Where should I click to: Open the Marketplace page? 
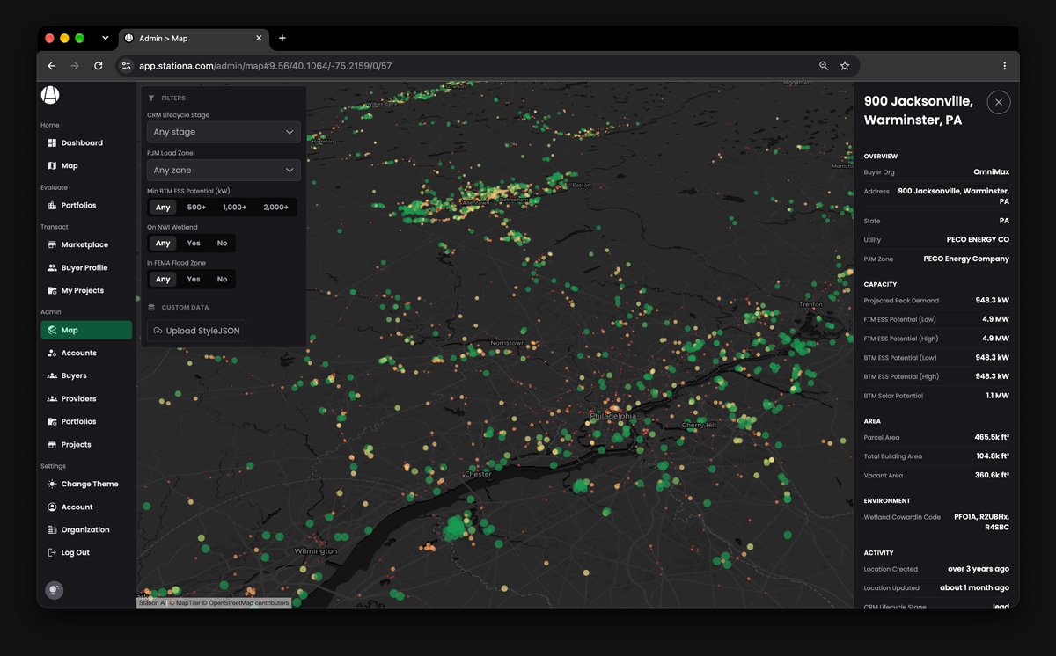tap(86, 244)
